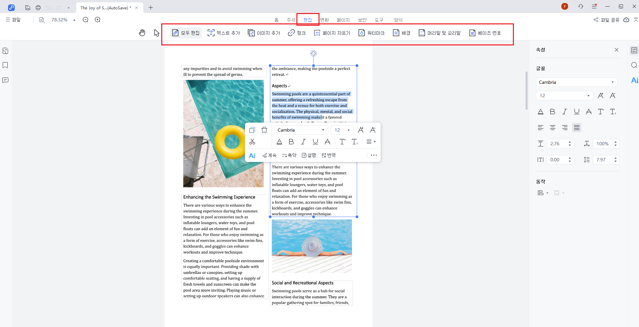The width and height of the screenshot is (639, 327).
Task: Open the 파일 menu
Action: [13, 20]
